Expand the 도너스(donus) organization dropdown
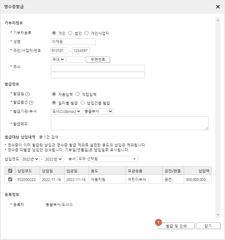Screen dimensions: 225x240 66,111
